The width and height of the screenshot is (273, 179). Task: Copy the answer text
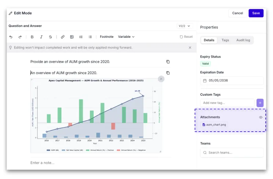point(168,73)
